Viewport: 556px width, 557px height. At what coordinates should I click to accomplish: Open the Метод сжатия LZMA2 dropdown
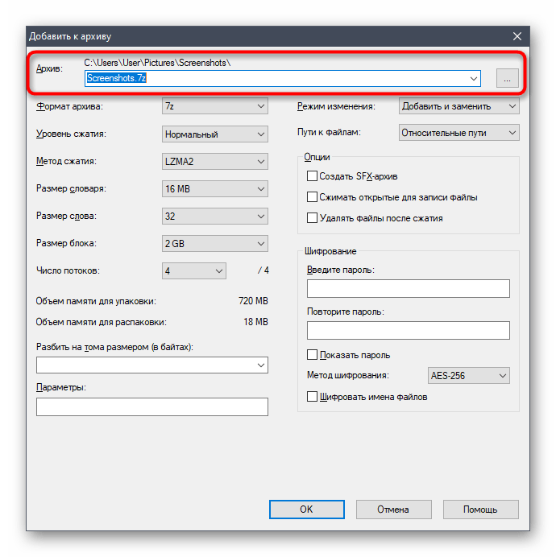(215, 162)
